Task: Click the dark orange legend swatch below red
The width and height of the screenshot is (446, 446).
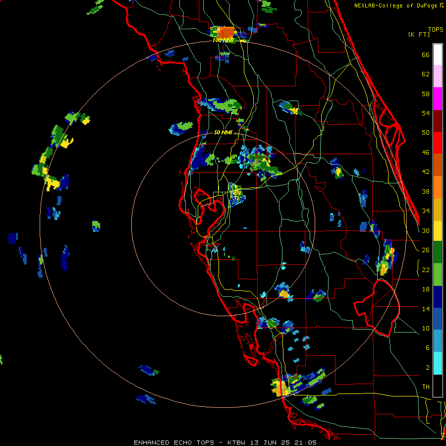Action: tap(438, 165)
